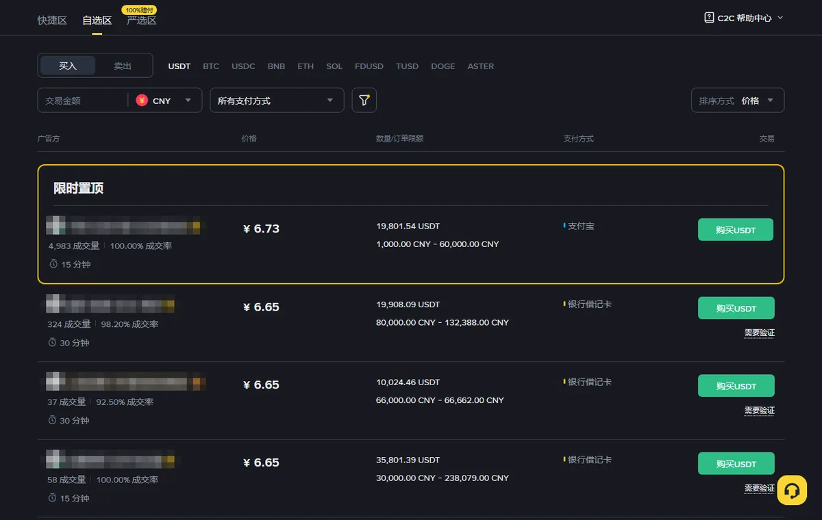
Task: Click the 100%赔付 badge
Action: (x=140, y=10)
